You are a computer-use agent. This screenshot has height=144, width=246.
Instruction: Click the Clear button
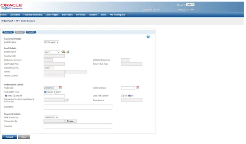(24, 137)
